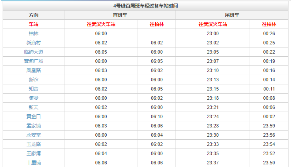
Task: Click 00:02 in the 黄金口 row
Action: coord(269,116)
